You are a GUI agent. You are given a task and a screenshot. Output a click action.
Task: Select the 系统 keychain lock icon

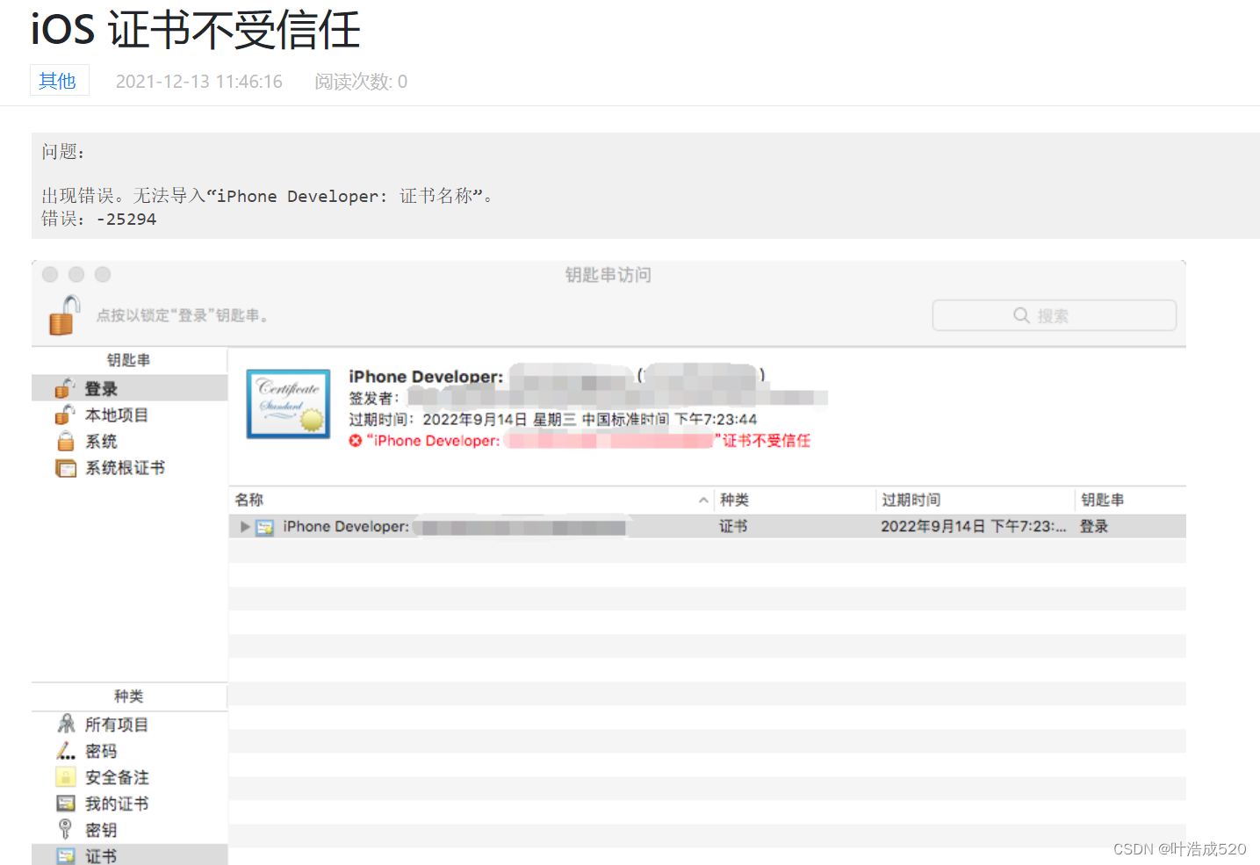tap(65, 441)
